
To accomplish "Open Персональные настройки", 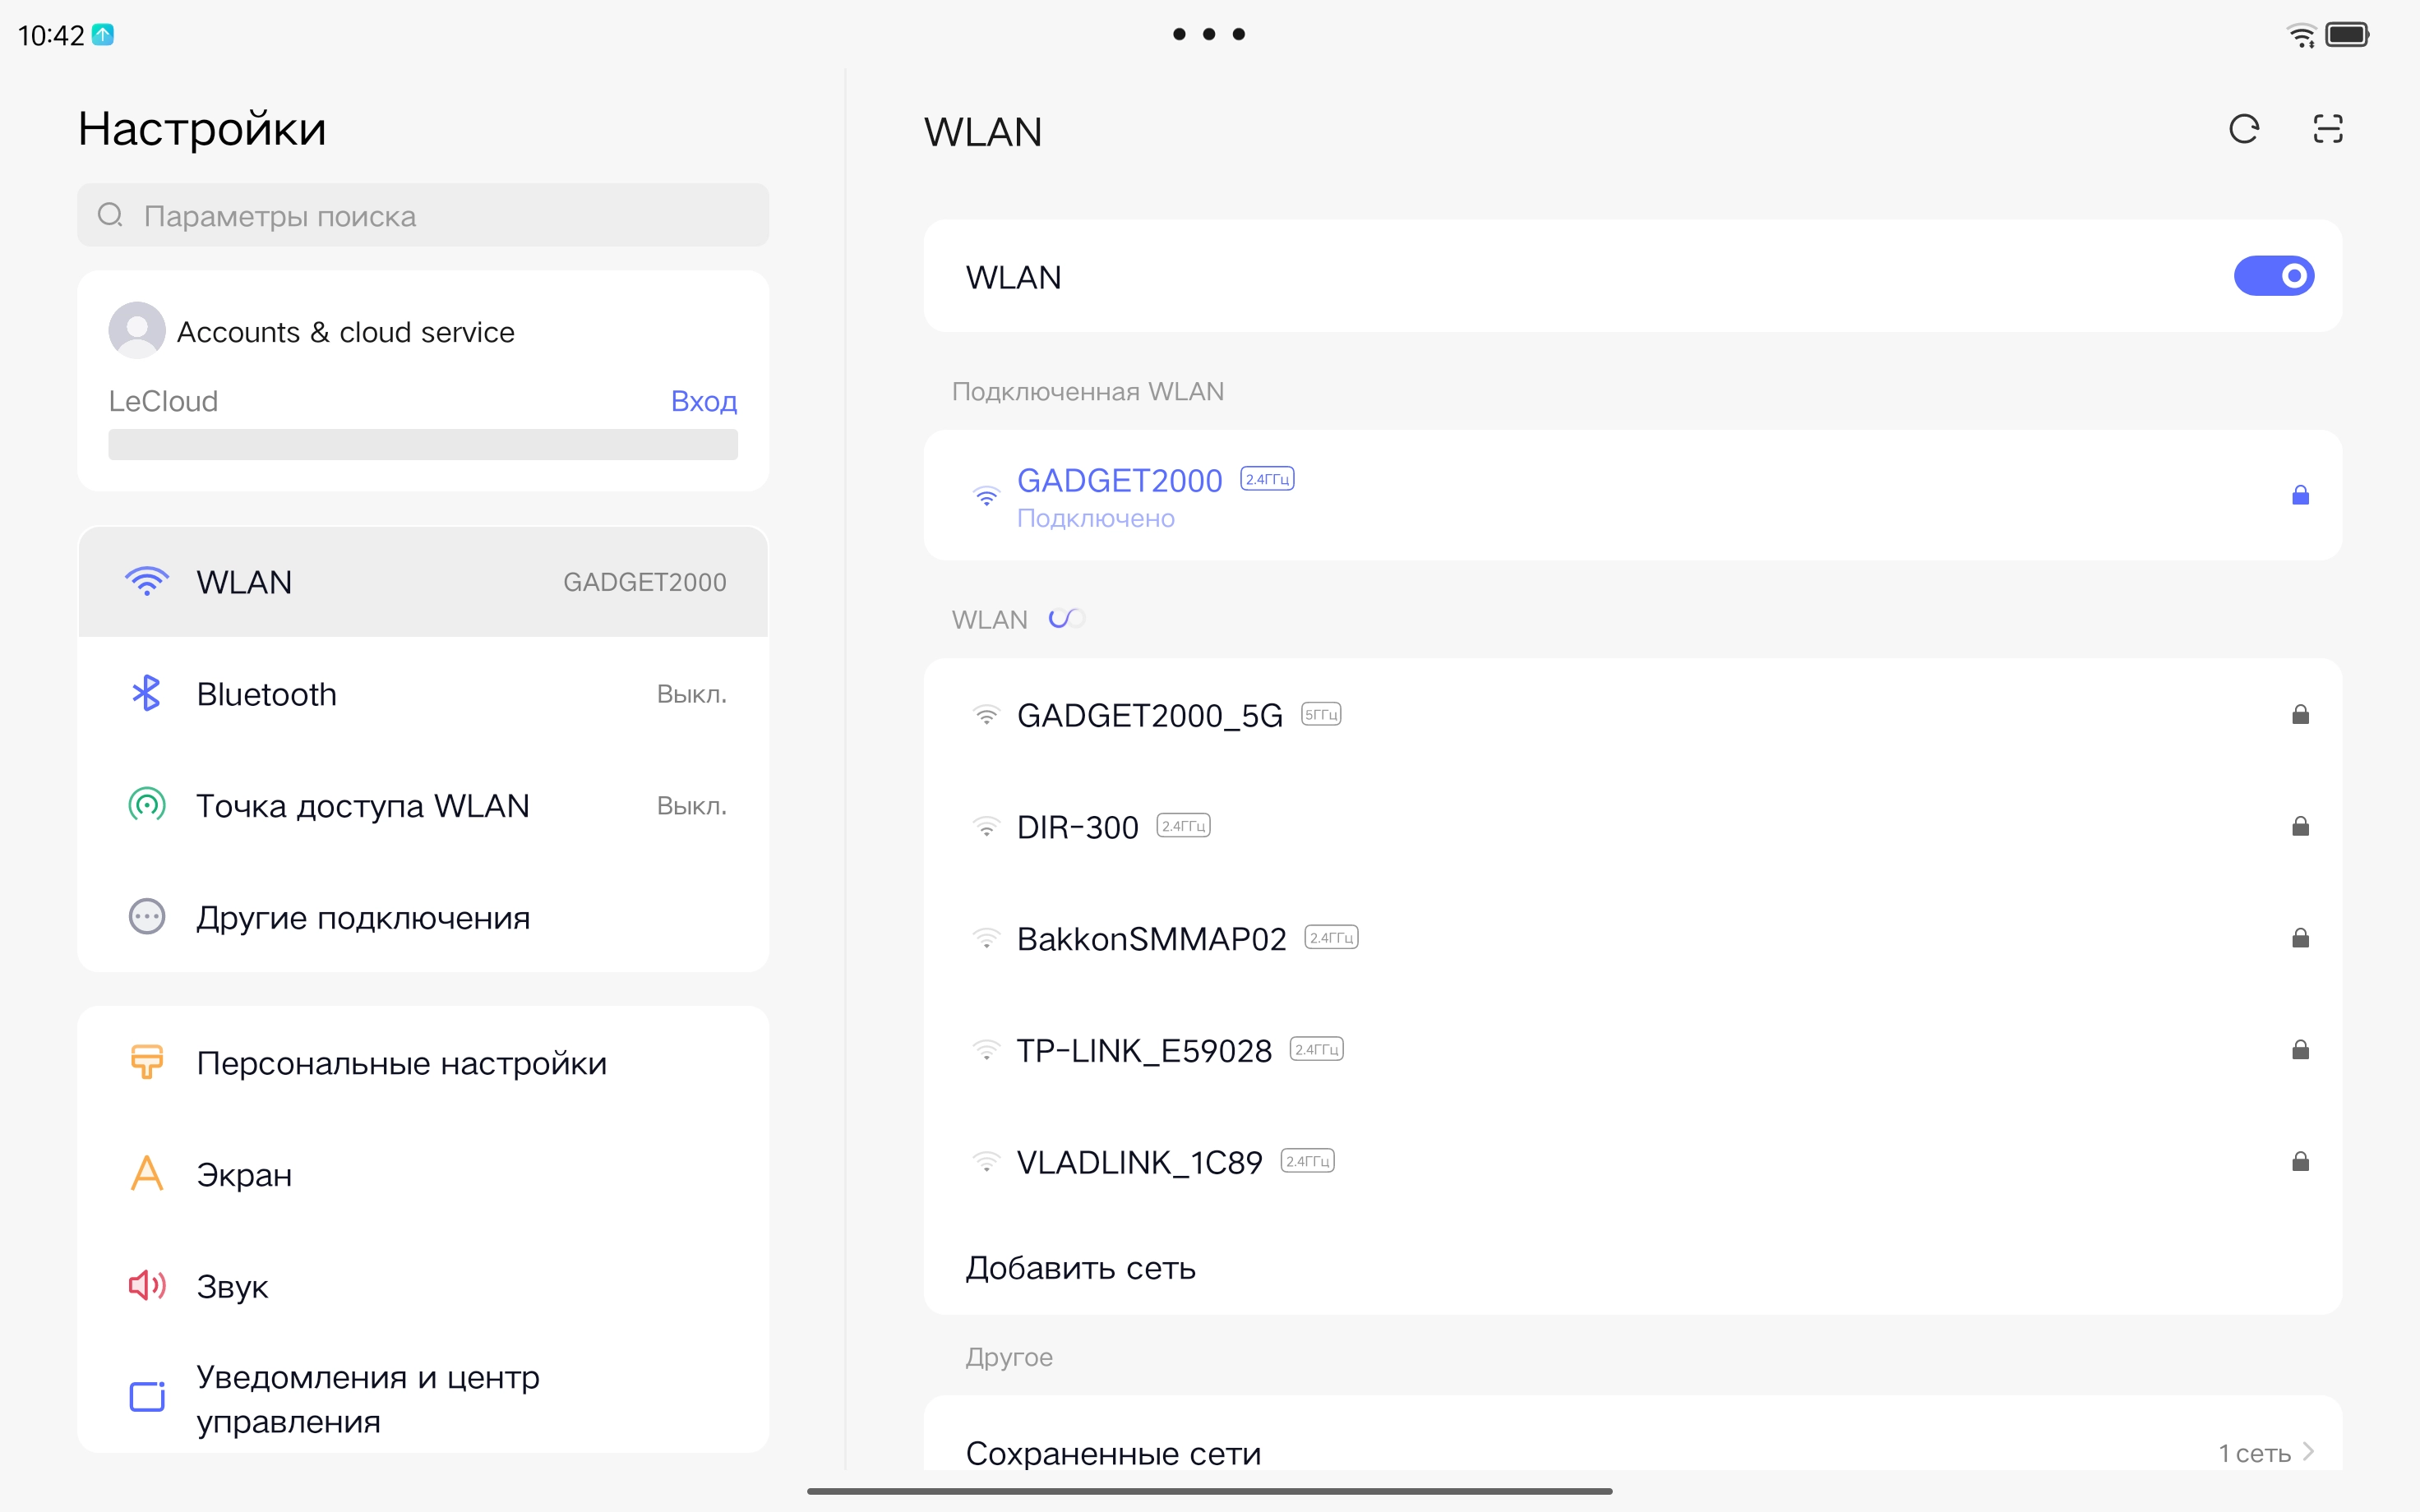I will point(423,1063).
